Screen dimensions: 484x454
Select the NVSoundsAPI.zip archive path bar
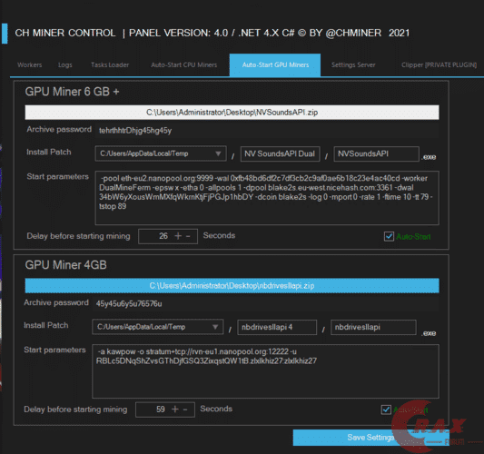coord(232,113)
